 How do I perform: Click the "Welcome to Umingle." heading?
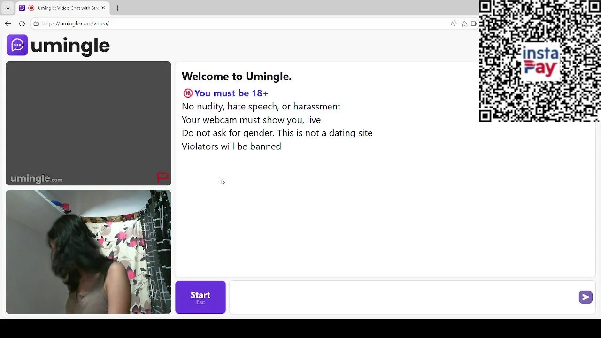tap(237, 76)
